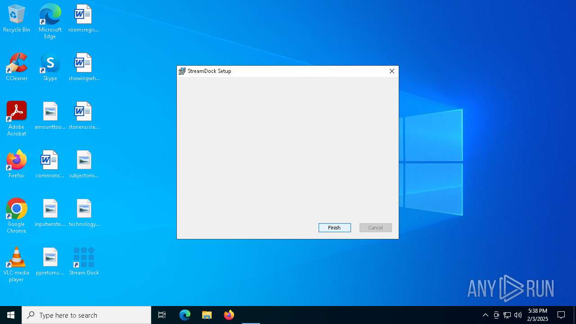Select the amounttoo... image file icon
The width and height of the screenshot is (576, 324).
pyautogui.click(x=50, y=116)
